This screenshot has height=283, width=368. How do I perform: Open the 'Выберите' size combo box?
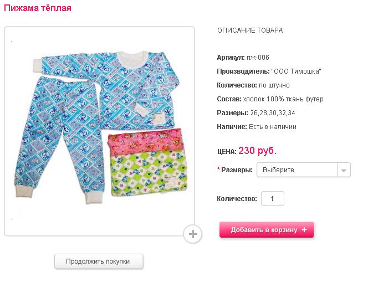pyautogui.click(x=297, y=170)
